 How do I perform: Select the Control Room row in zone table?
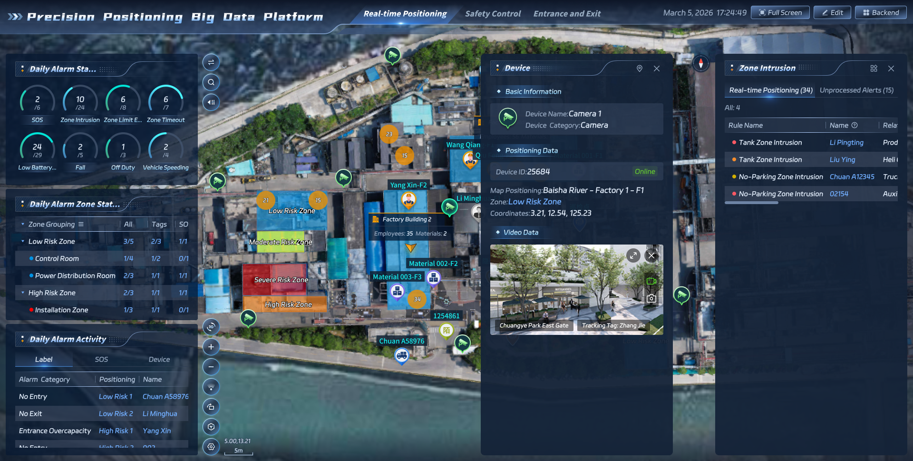[102, 258]
